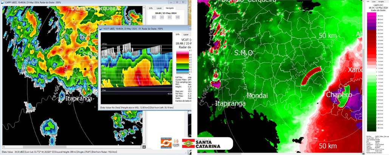
Task: Open Layer tab in right velocity panel
Action: click(374, 2)
